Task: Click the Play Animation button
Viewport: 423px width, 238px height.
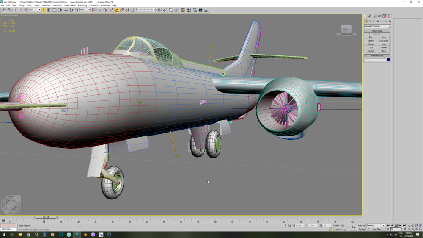Action: point(396,225)
